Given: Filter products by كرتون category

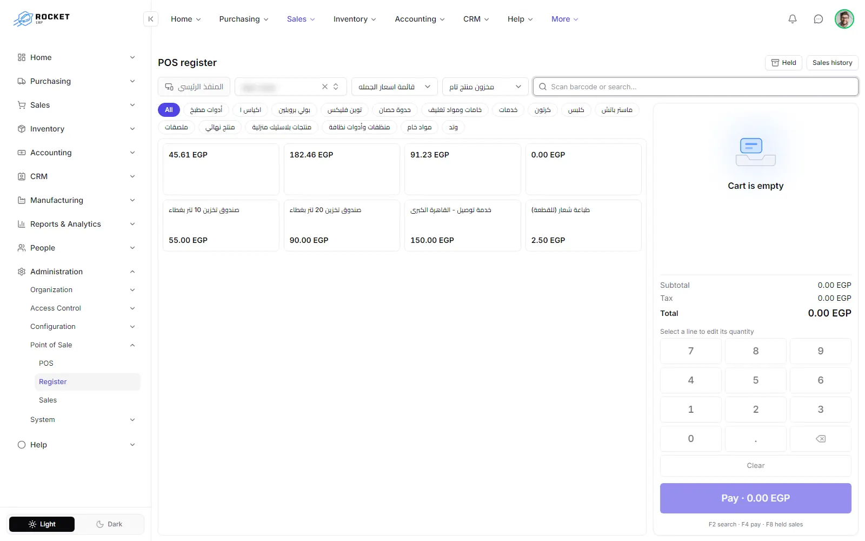Looking at the screenshot, I should (543, 110).
